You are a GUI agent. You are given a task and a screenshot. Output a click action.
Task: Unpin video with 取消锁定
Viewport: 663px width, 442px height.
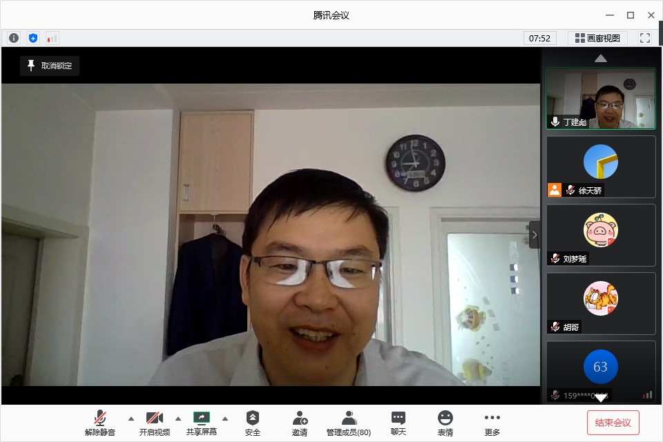click(x=50, y=66)
